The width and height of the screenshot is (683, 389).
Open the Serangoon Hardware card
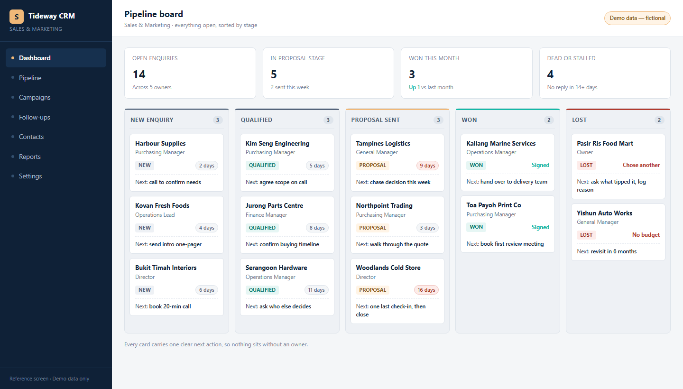[x=287, y=287]
